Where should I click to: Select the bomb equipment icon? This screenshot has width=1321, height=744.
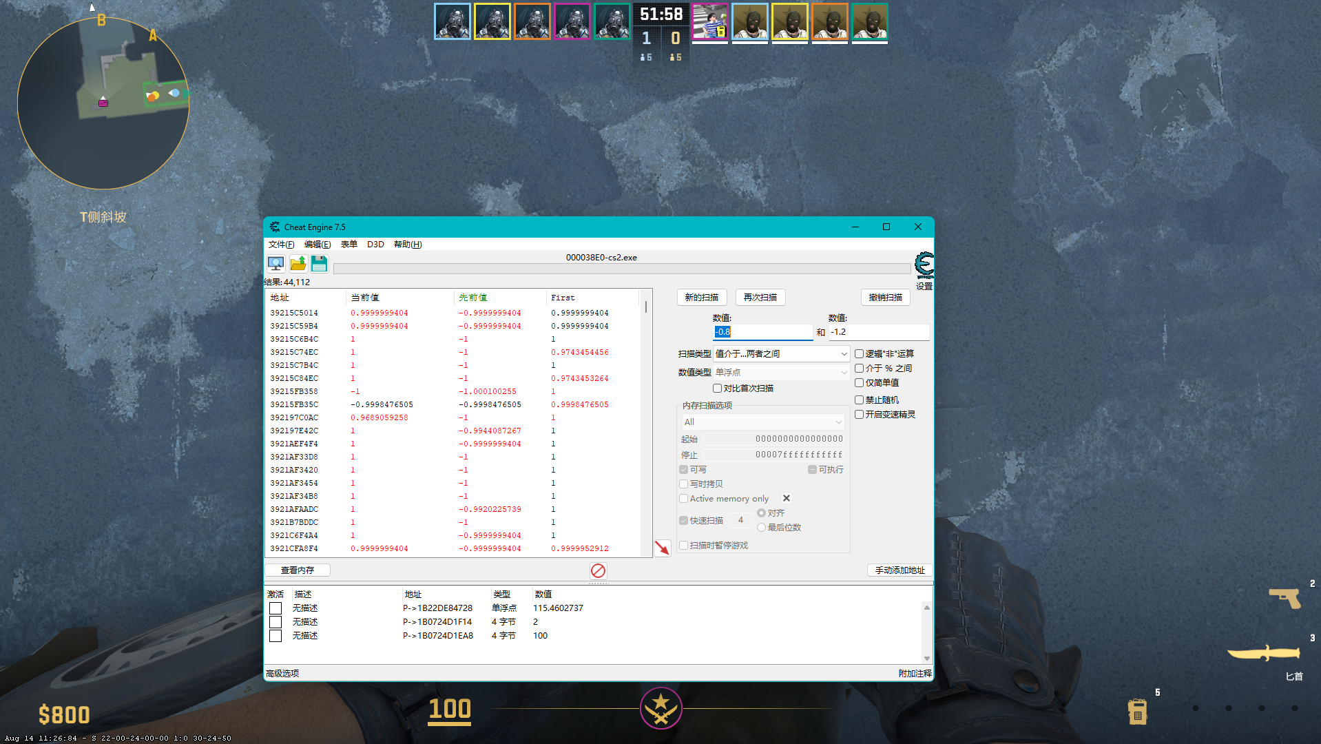coord(1137,711)
